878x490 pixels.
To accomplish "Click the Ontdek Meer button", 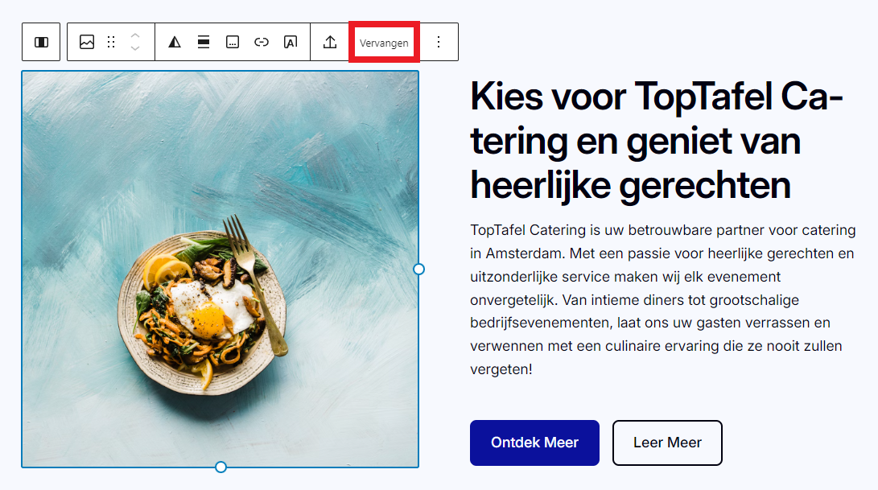I will coord(534,443).
